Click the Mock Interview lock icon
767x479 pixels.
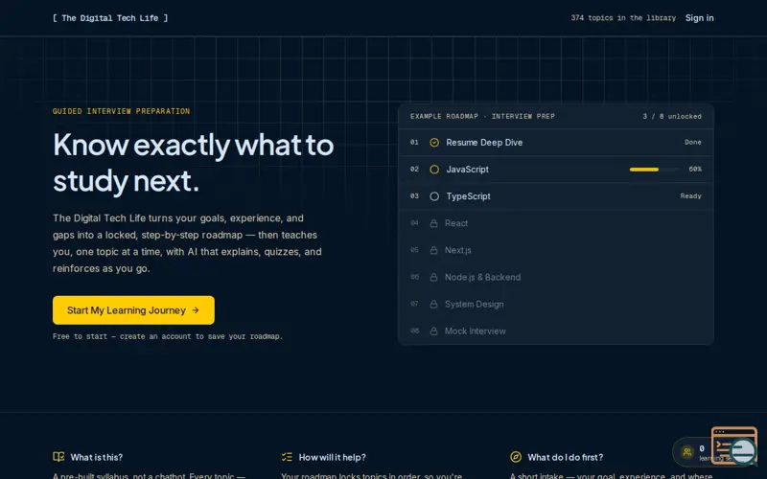433,331
